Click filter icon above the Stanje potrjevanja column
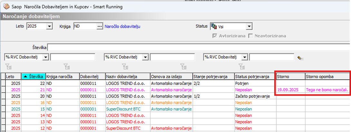Image resolution: width=351 pixels, height=132 pixels. (183, 66)
